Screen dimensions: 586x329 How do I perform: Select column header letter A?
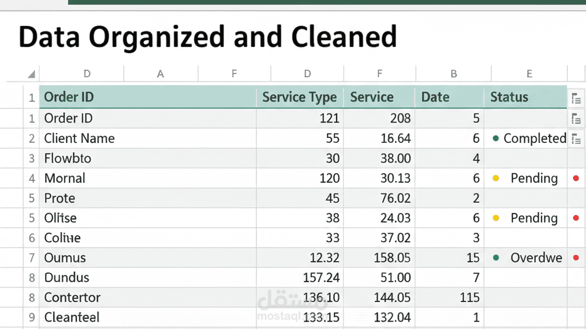point(160,74)
